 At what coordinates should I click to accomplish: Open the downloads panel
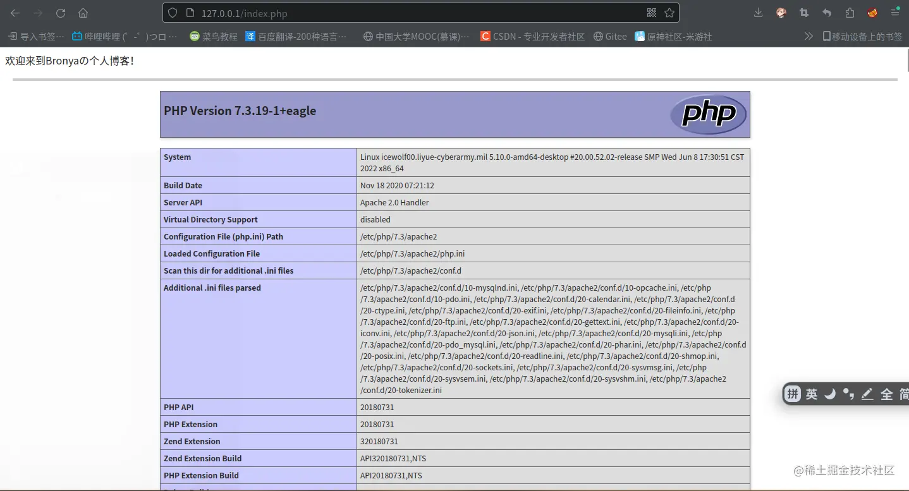[x=759, y=13]
